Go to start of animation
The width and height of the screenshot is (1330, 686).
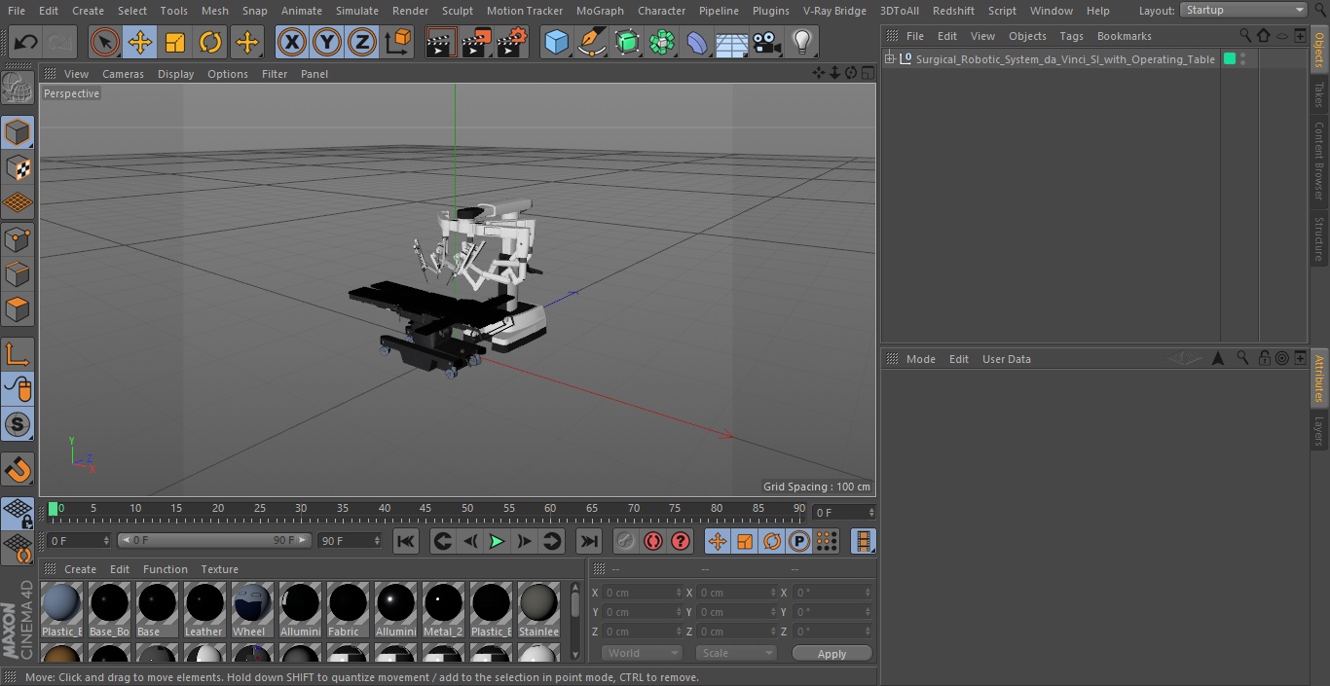point(406,541)
